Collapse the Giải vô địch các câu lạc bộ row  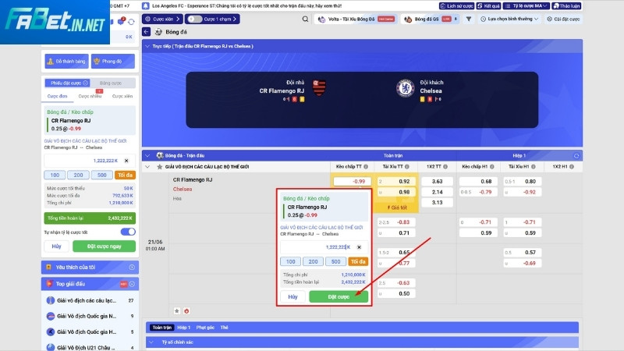point(147,167)
